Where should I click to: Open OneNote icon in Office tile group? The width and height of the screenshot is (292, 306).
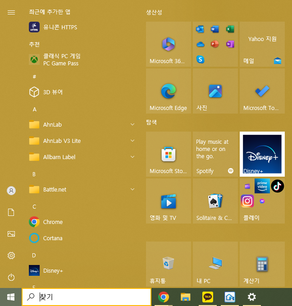230,44
